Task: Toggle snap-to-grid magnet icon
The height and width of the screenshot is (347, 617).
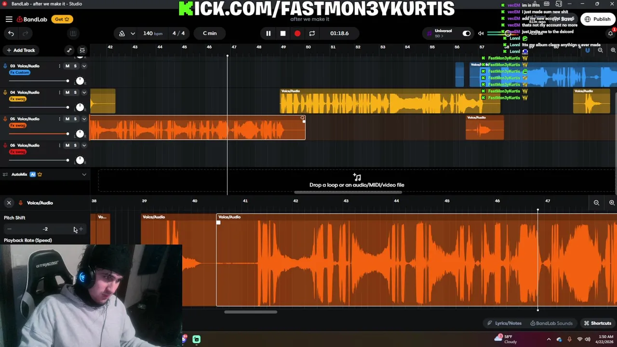Action: click(x=588, y=50)
